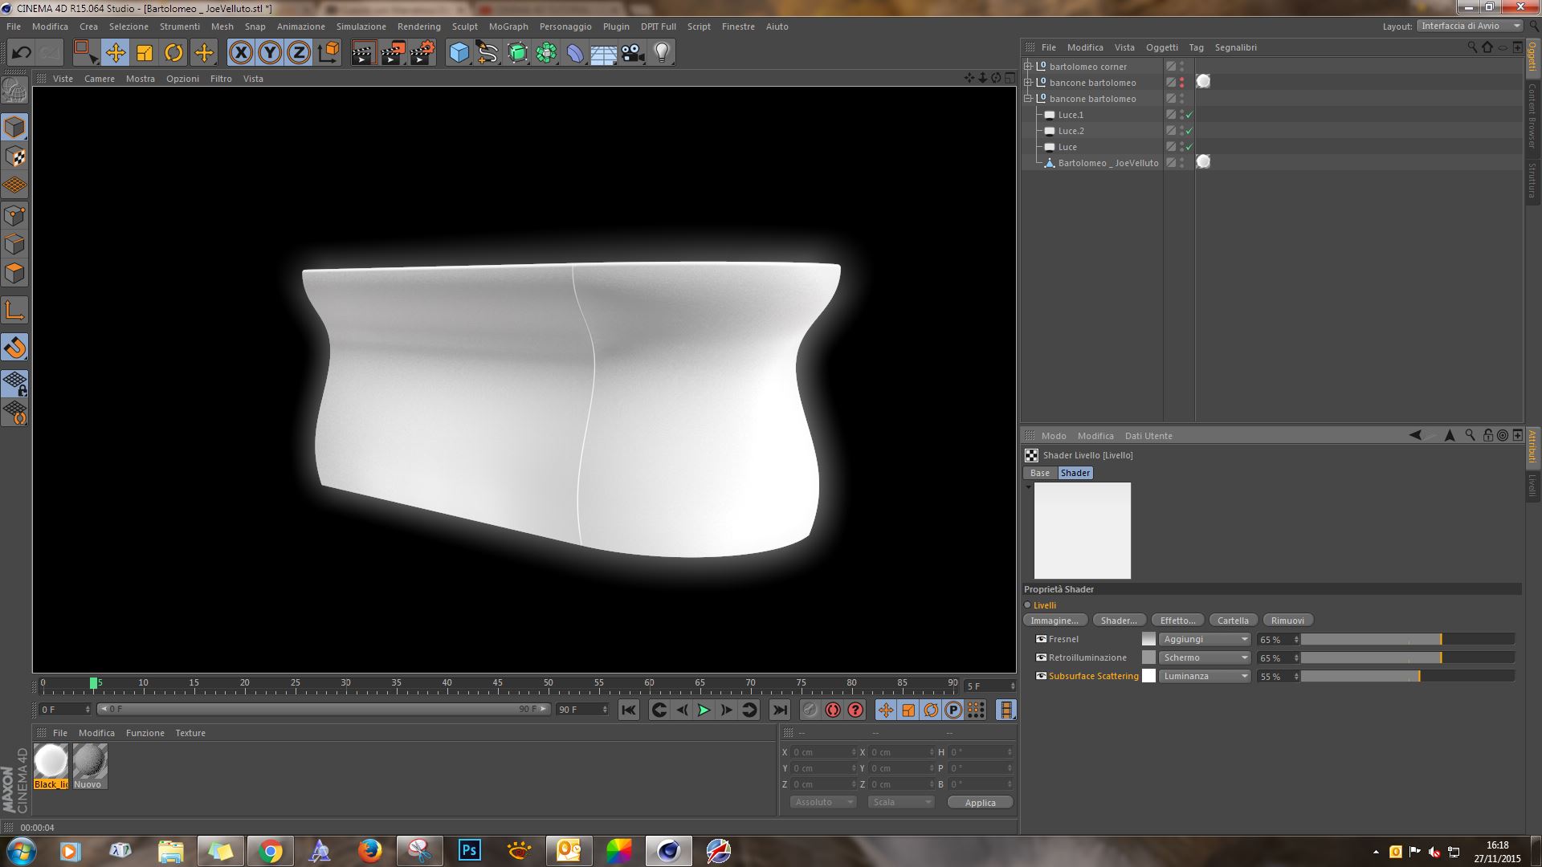Screen dimensions: 1542x867
Task: Add a Cube primitive object
Action: [x=459, y=53]
